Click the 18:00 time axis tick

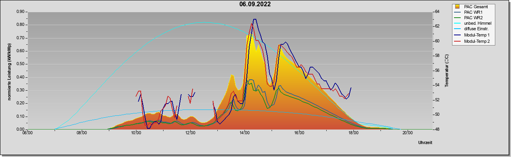tap(353, 133)
